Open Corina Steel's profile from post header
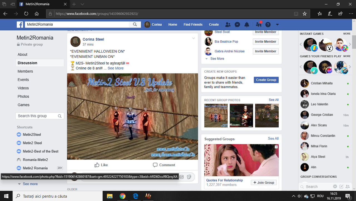 coord(93,39)
